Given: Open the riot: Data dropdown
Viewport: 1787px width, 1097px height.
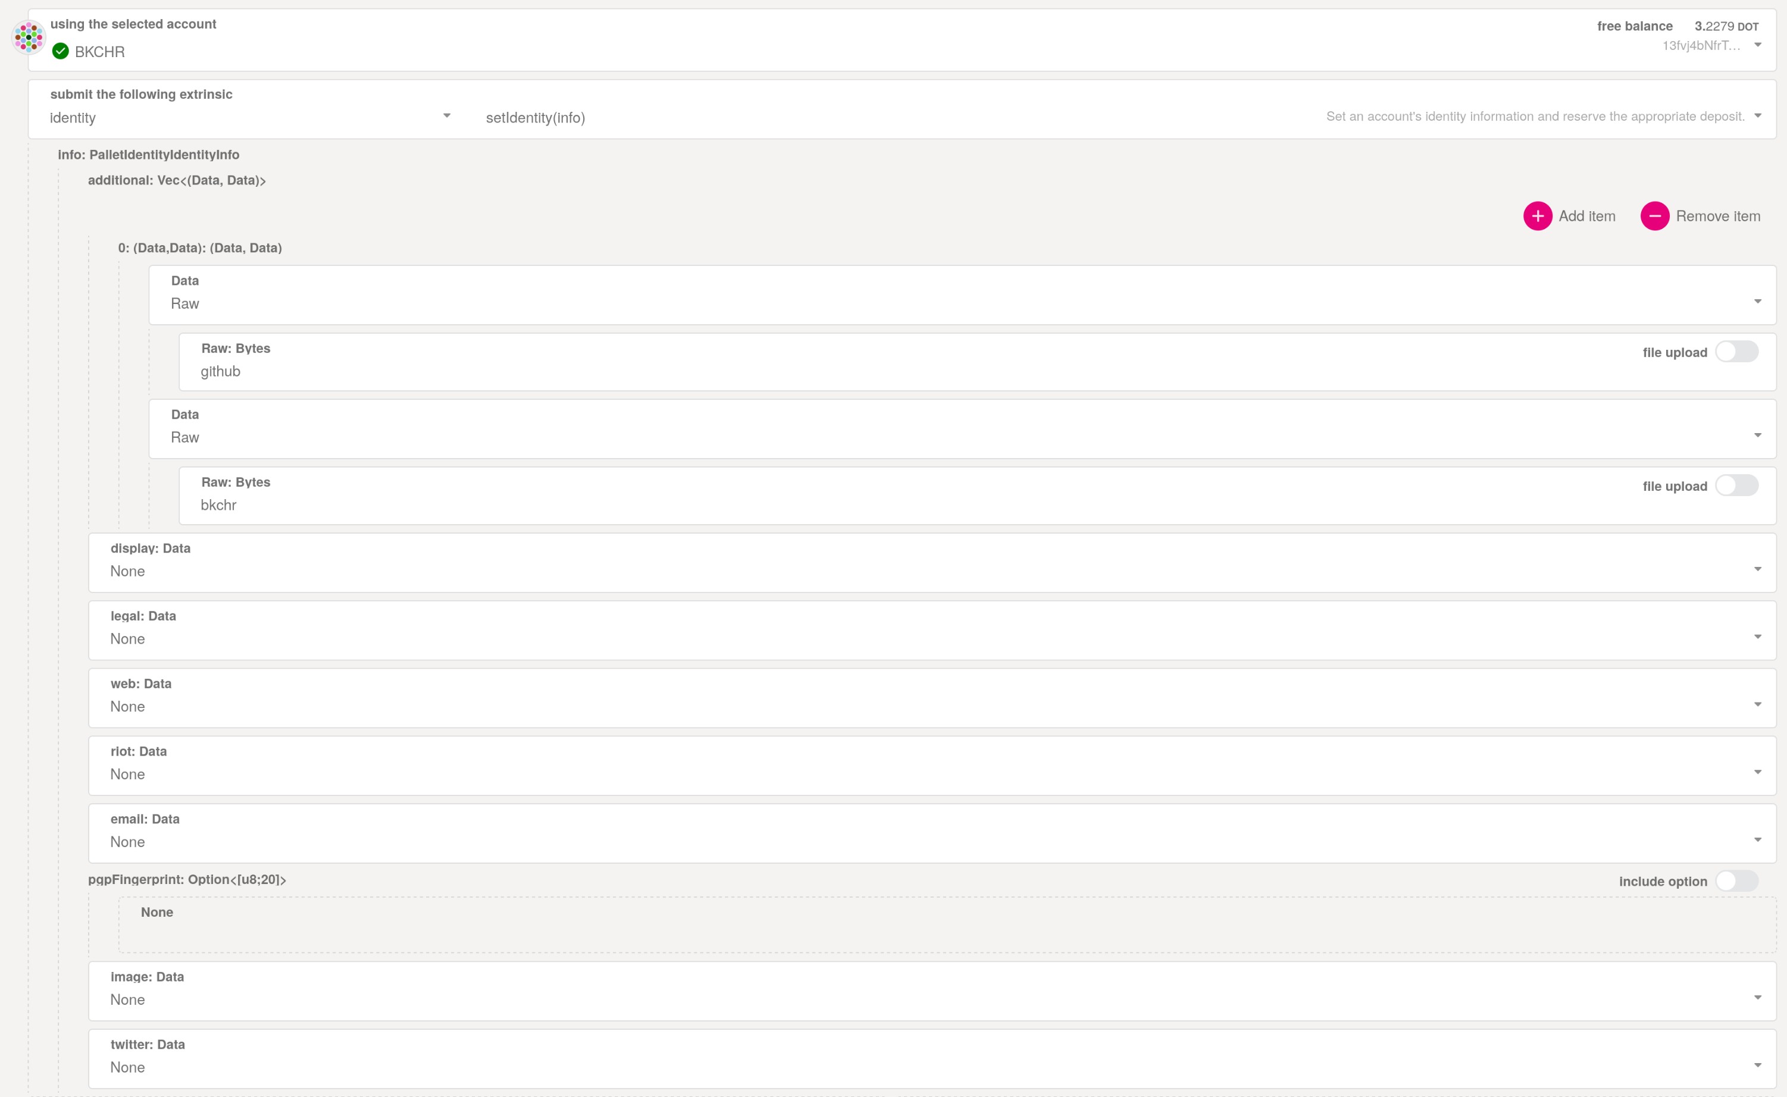Looking at the screenshot, I should [932, 766].
